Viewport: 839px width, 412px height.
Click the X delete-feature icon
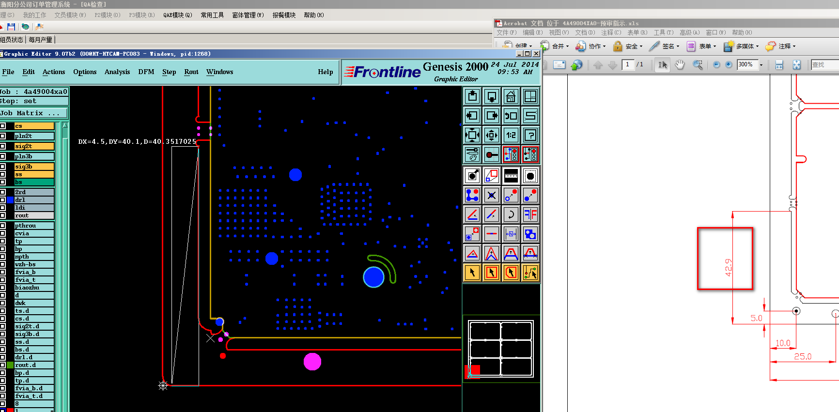tap(492, 195)
